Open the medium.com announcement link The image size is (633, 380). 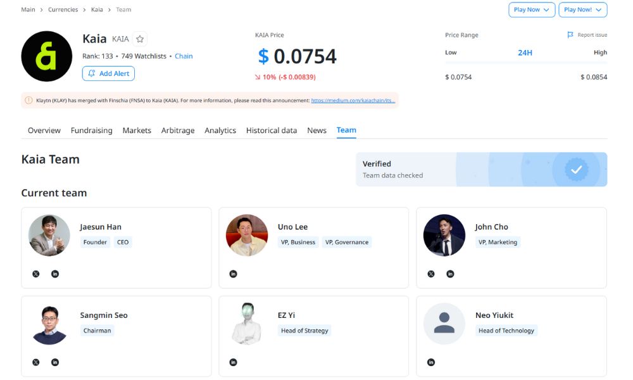click(x=353, y=100)
